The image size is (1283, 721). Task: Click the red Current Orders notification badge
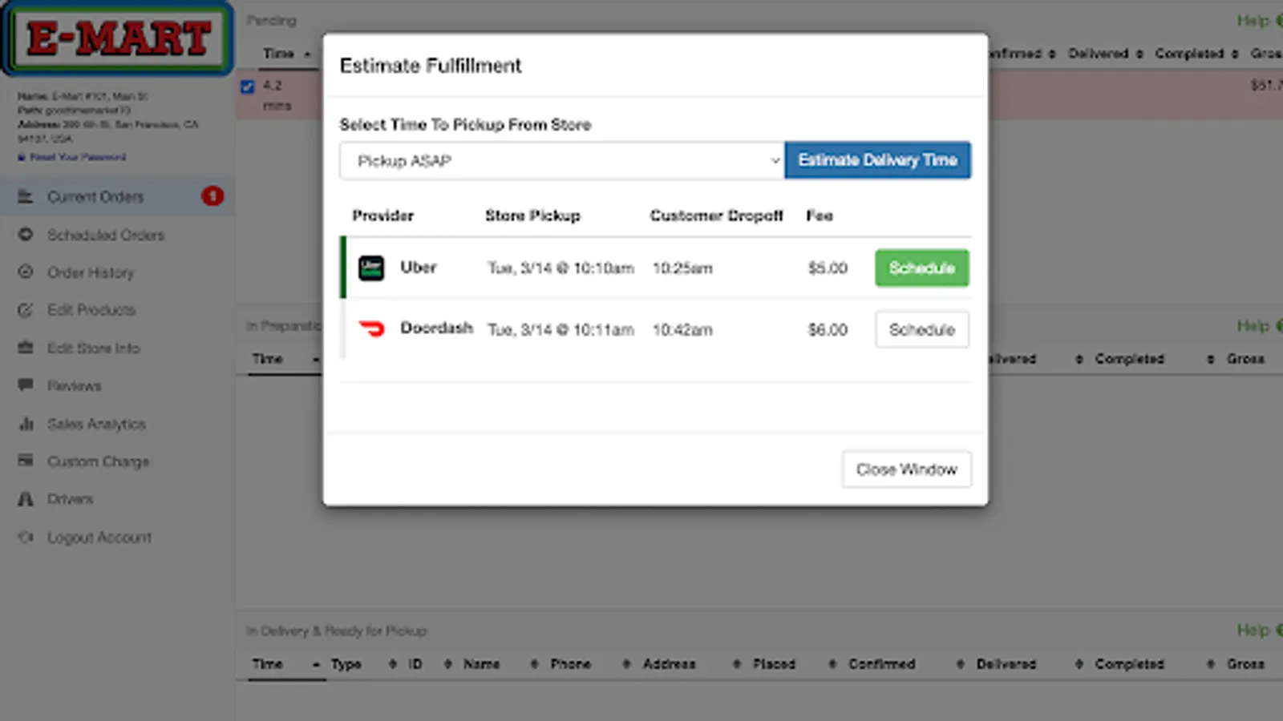click(212, 196)
